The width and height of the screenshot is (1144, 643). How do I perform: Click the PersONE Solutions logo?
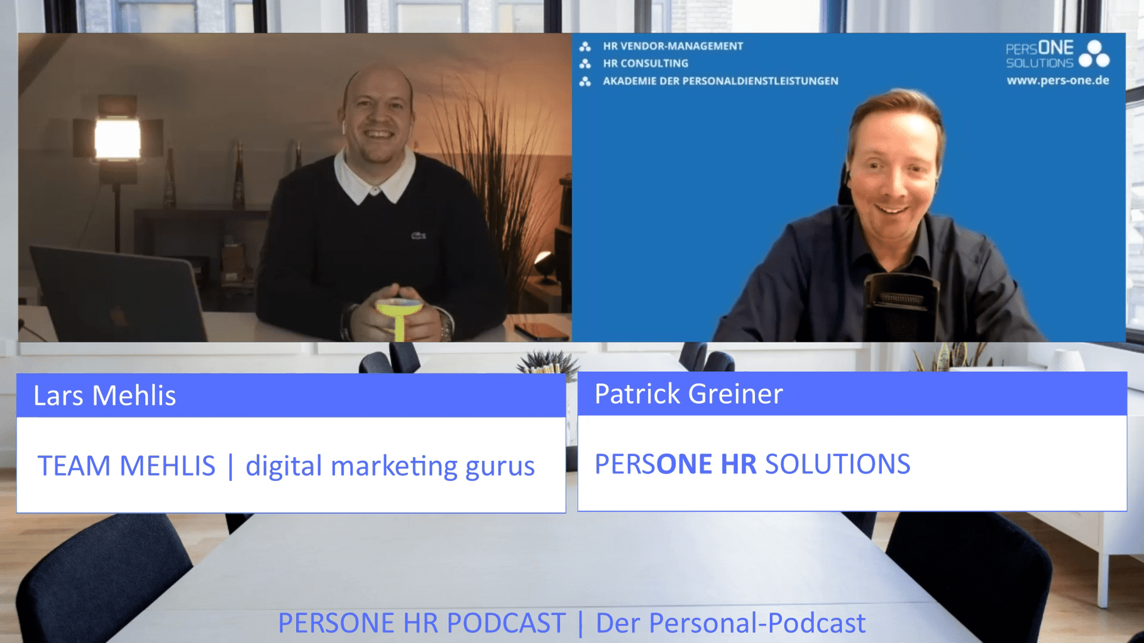point(1058,54)
